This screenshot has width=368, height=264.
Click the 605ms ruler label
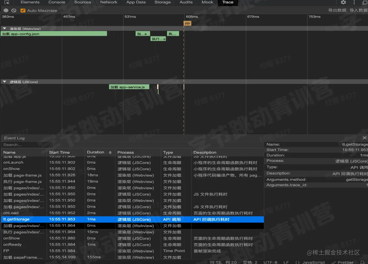(192, 17)
